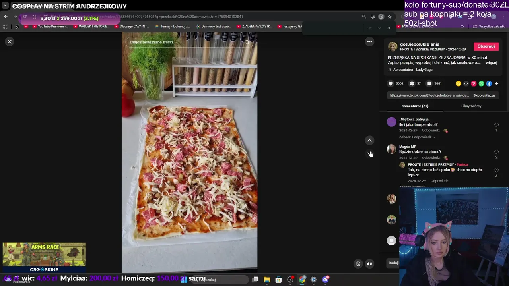Open Magda MF's avatar
This screenshot has width=509, height=286.
[392, 149]
